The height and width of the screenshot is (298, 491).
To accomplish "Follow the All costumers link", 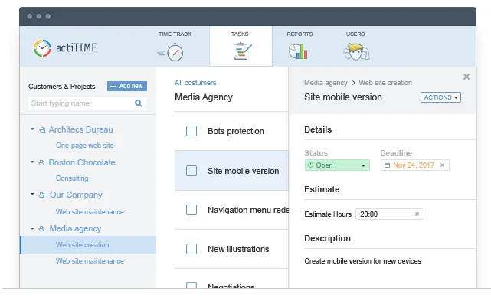I will 195,83.
